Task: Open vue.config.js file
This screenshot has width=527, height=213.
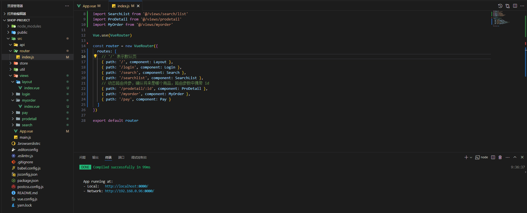Action: [x=37, y=199]
